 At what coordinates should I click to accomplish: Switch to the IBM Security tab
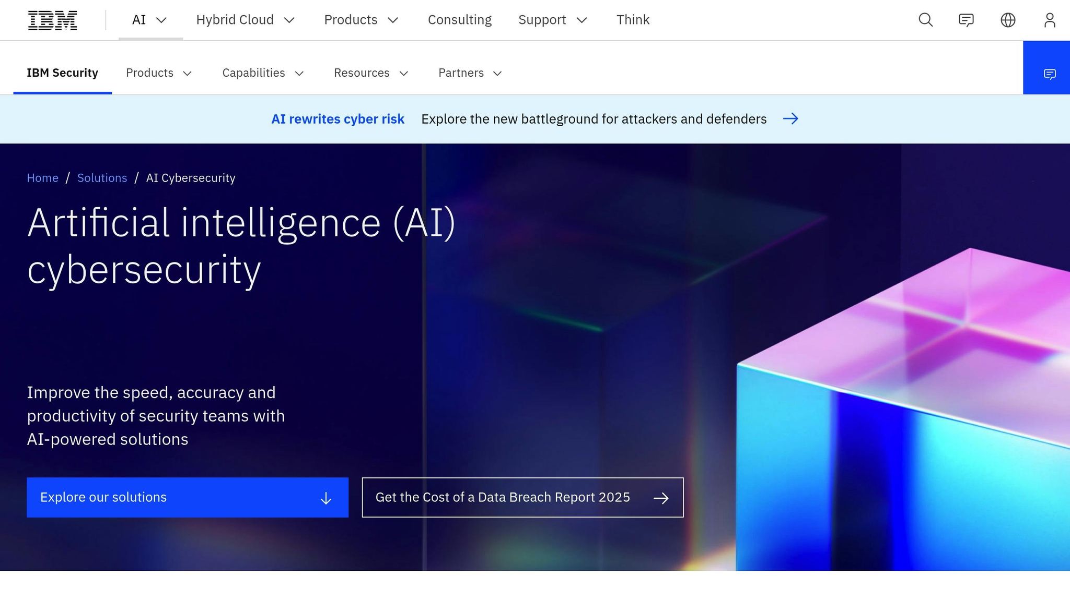click(x=63, y=73)
